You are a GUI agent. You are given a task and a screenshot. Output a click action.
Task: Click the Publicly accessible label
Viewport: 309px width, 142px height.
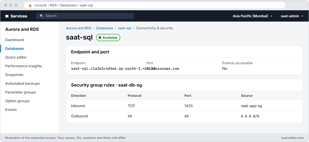(x=237, y=63)
